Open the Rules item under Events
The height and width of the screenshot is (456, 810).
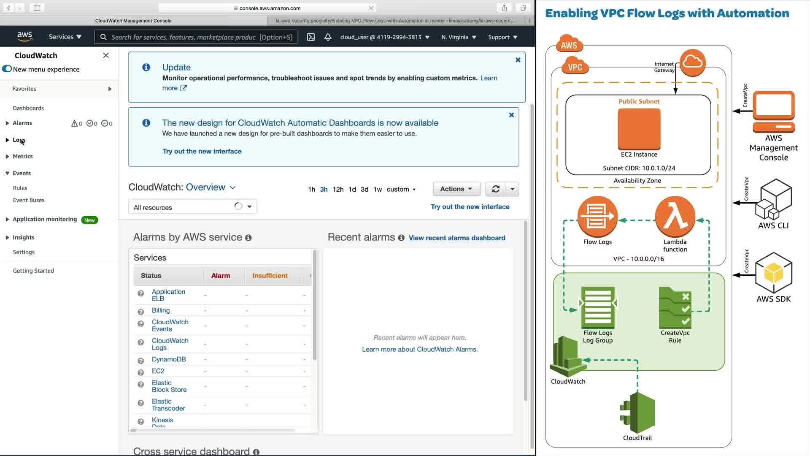tap(20, 188)
